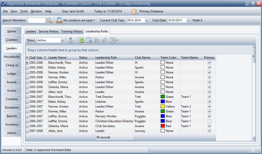
Task: Click the magnifier search members icon
Action: [x=49, y=20]
